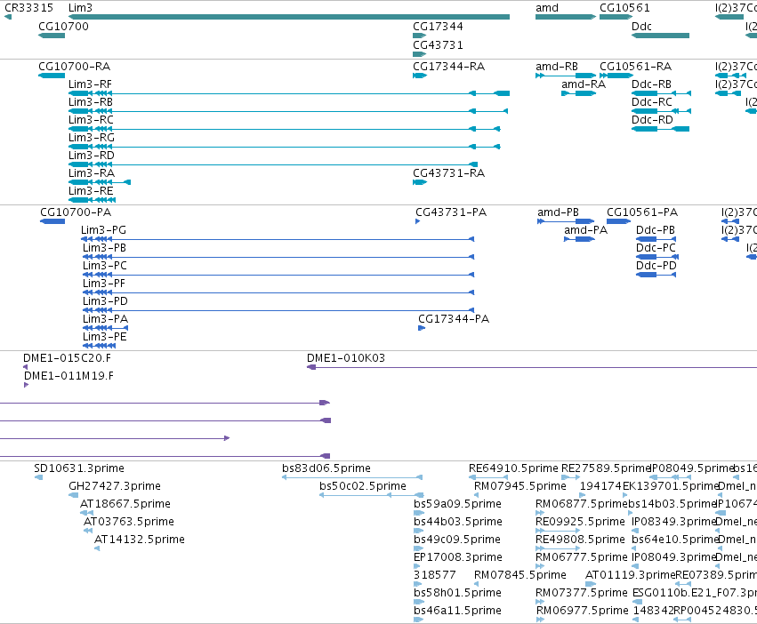Open EST bs44b03.5prime label

tap(458, 522)
